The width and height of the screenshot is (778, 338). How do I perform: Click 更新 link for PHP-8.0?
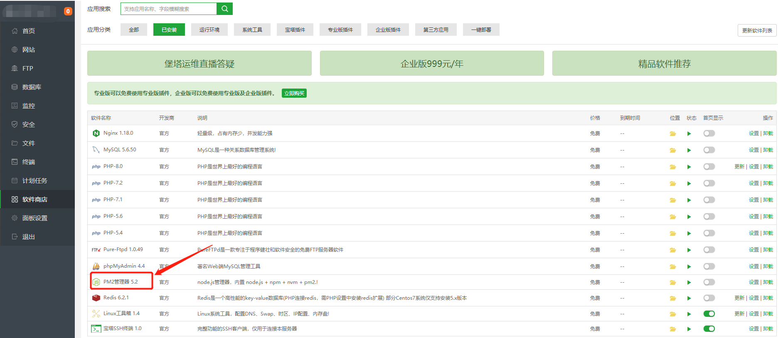[x=739, y=167]
